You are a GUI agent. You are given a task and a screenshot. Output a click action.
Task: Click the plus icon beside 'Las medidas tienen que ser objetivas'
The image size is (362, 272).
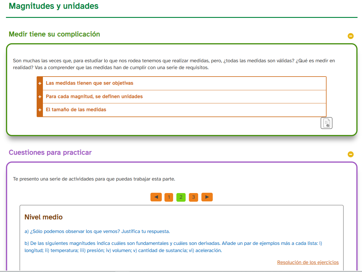point(40,83)
